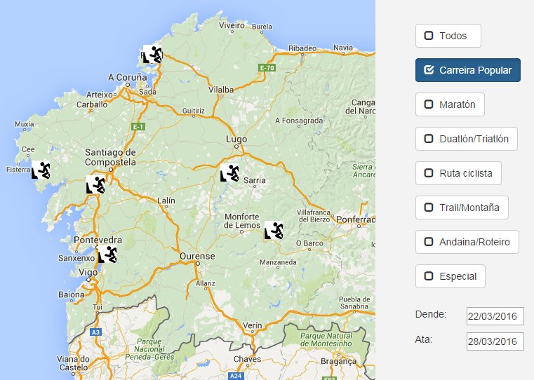
Task: Click the Viveiro label on map
Action: point(232,25)
